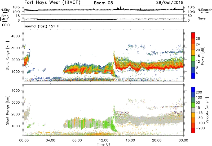Click '3000' tick on the velocity panel

(x=15, y=102)
